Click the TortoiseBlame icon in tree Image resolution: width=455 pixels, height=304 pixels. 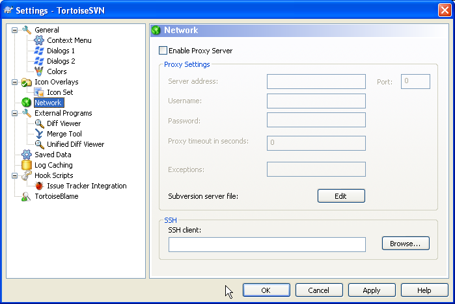(27, 196)
